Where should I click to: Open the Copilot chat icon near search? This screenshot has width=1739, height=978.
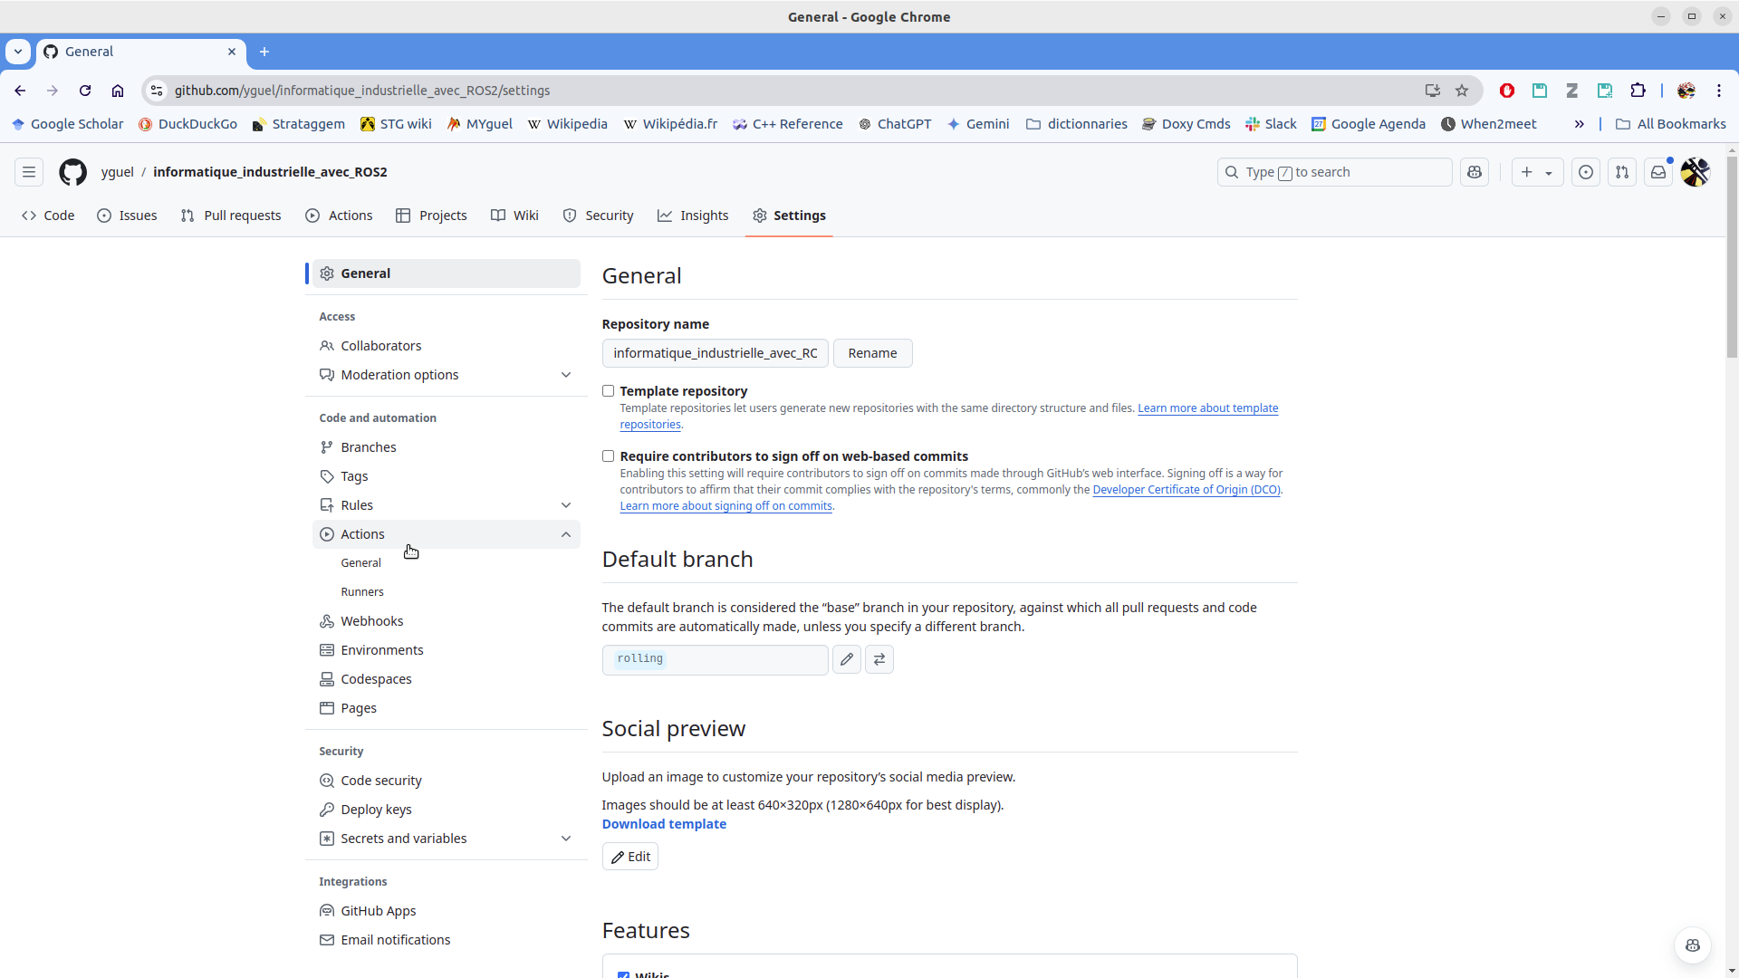click(x=1475, y=172)
